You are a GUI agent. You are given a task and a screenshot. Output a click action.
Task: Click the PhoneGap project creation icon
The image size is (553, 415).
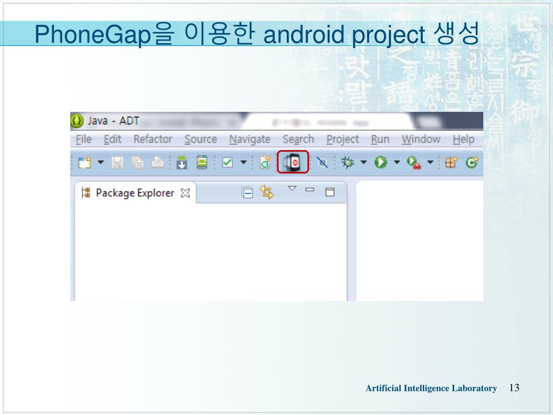point(293,162)
